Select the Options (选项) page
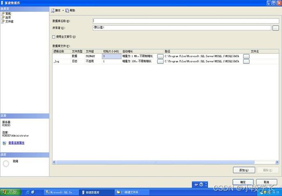 [8, 18]
